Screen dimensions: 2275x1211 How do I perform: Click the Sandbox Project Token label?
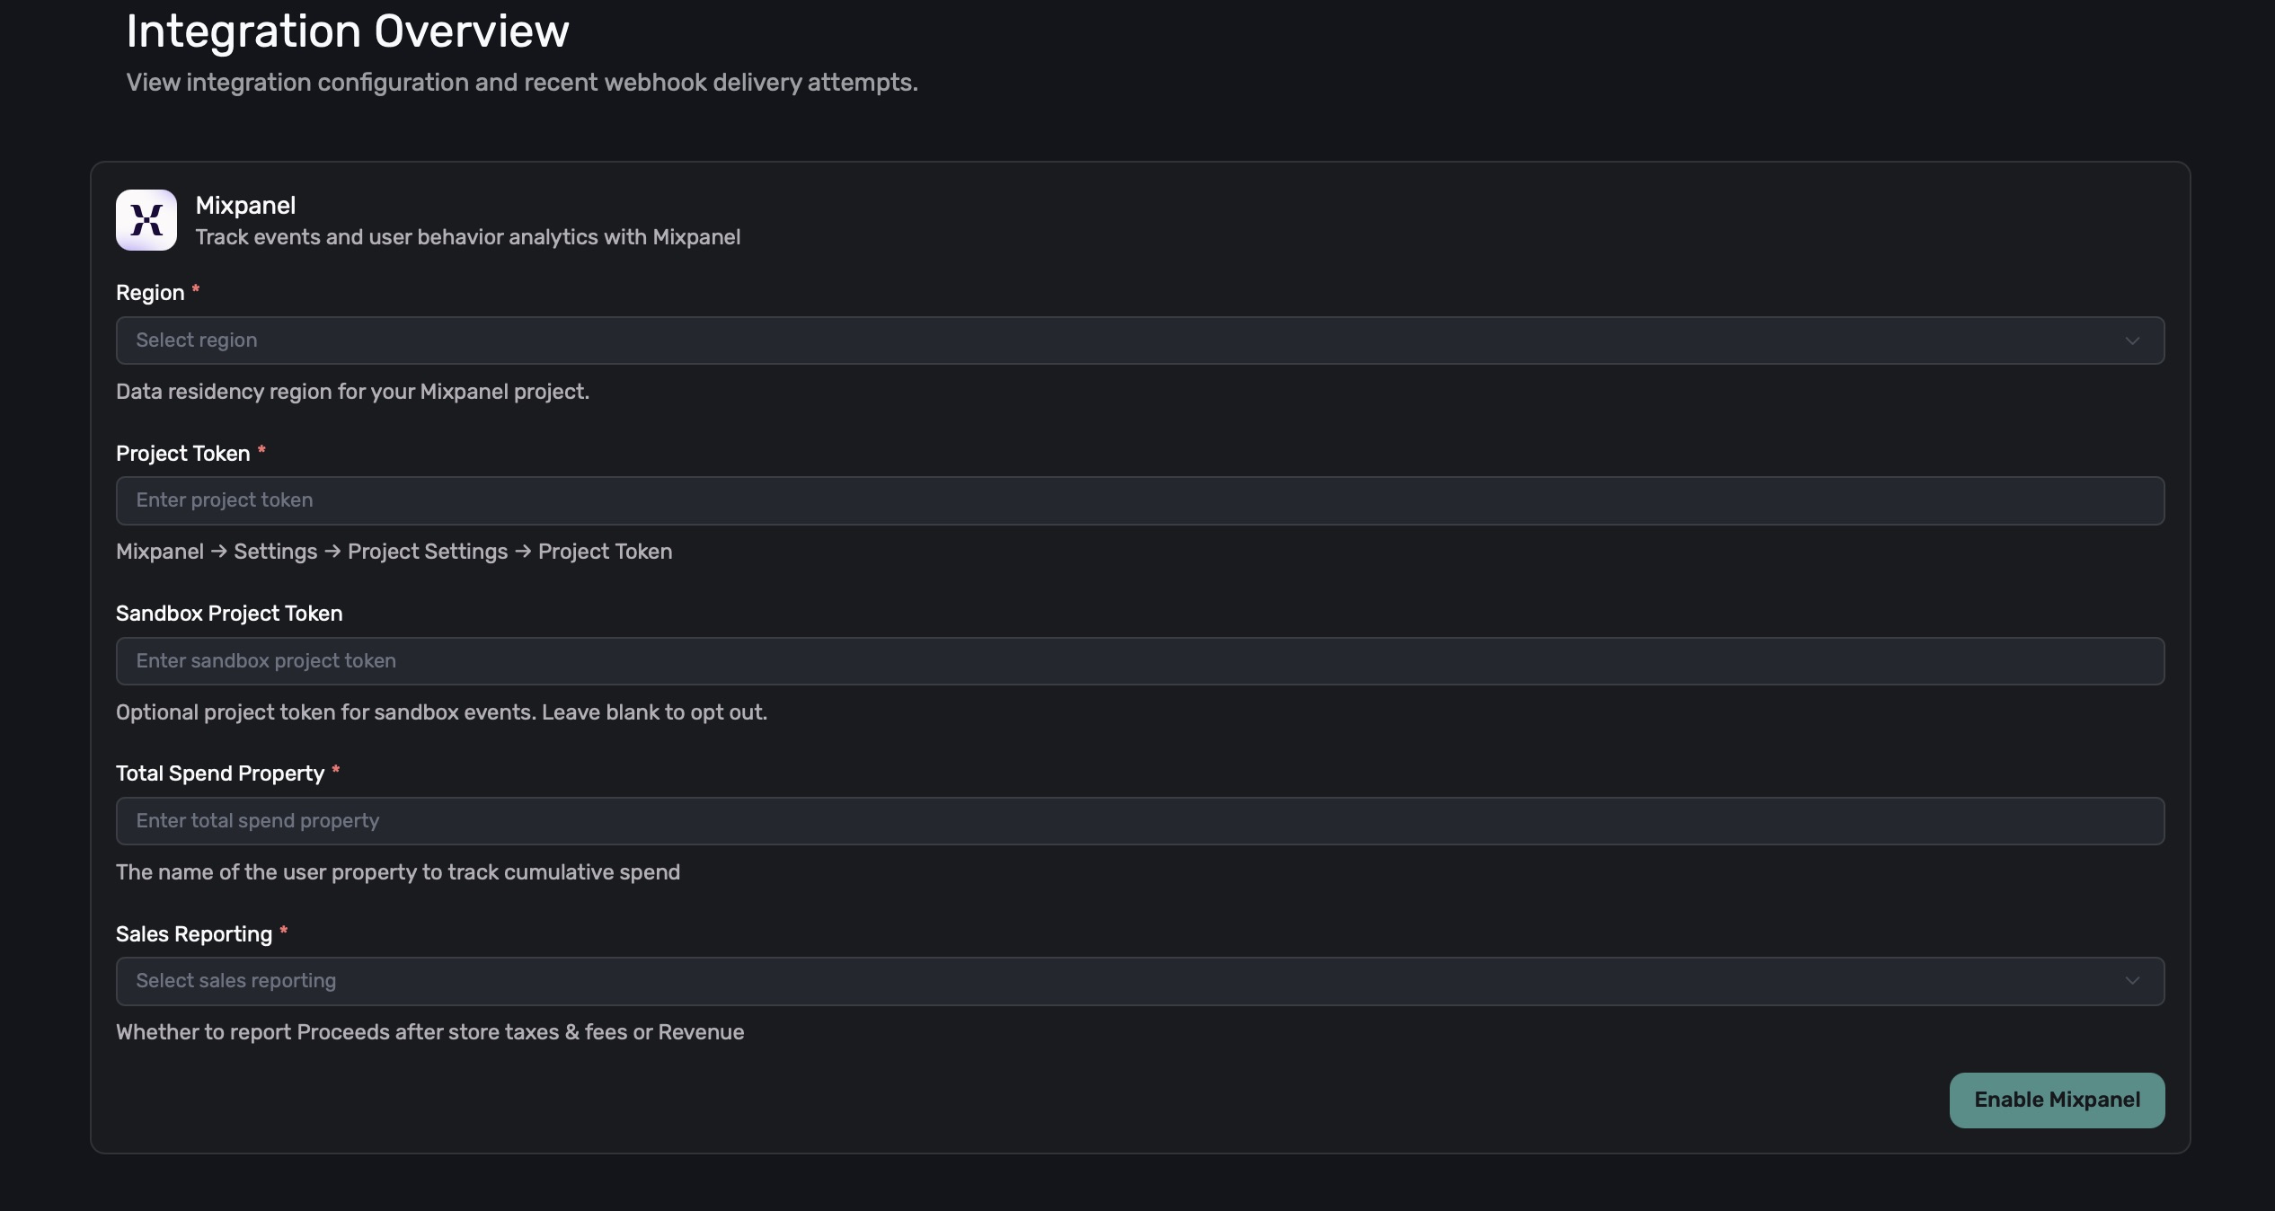point(229,614)
